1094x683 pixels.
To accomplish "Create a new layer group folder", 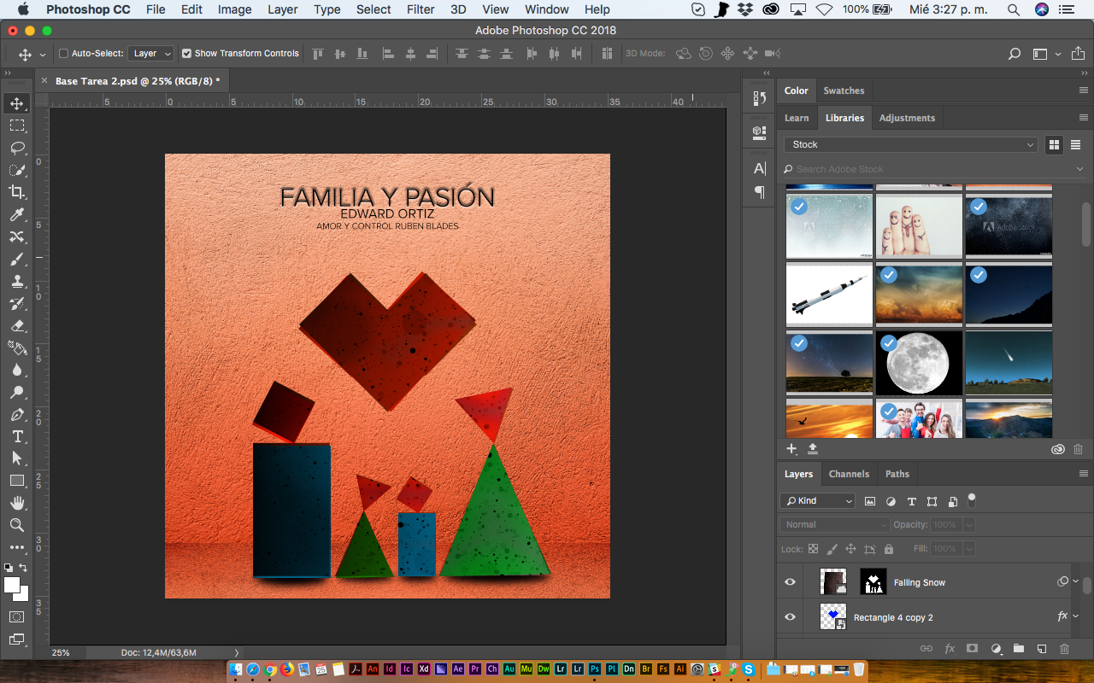I will pyautogui.click(x=1019, y=649).
